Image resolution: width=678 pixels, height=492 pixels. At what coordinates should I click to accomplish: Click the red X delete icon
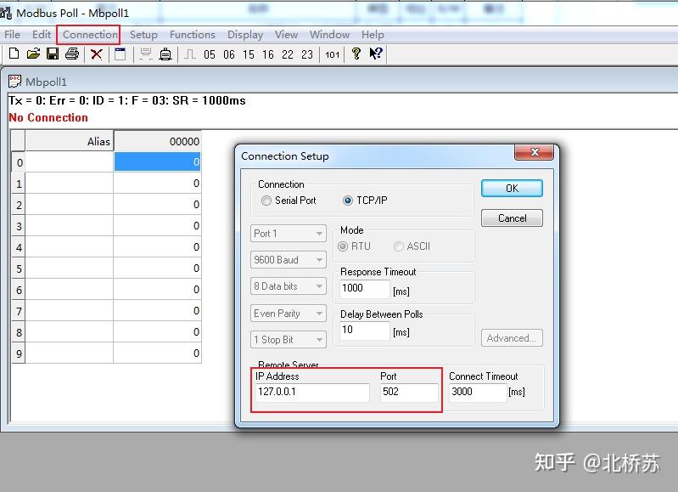tap(97, 54)
